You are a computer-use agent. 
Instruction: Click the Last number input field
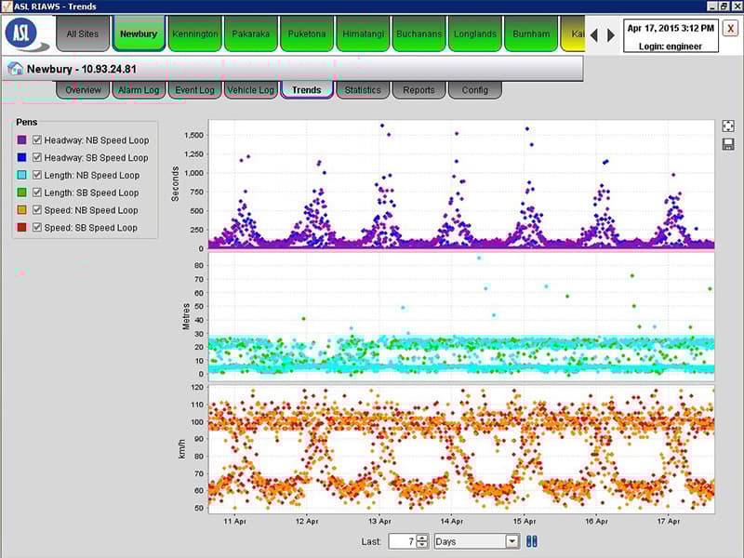tap(402, 541)
